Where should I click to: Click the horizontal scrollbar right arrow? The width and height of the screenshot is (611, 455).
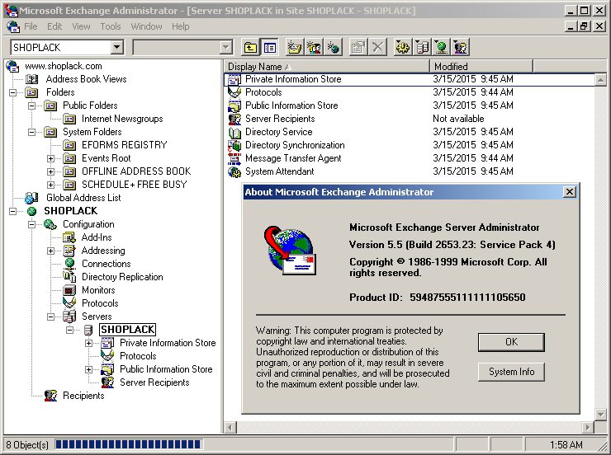588,428
